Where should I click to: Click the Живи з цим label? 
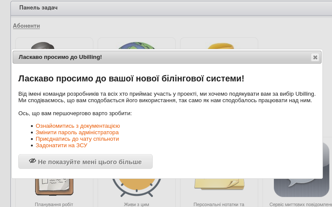(x=137, y=204)
